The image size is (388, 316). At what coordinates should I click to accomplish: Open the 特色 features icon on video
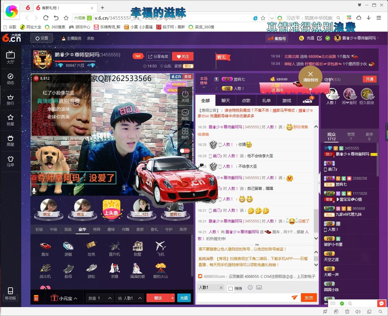[x=185, y=134]
